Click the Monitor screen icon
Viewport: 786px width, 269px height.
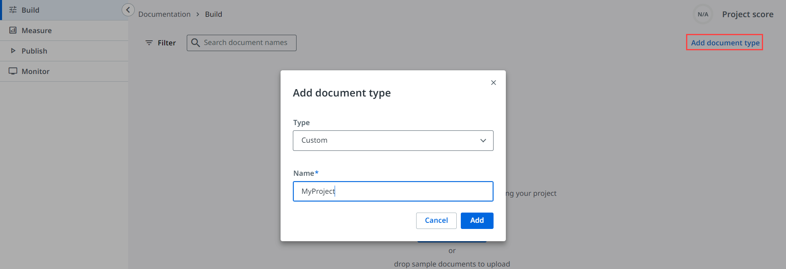[x=13, y=71]
